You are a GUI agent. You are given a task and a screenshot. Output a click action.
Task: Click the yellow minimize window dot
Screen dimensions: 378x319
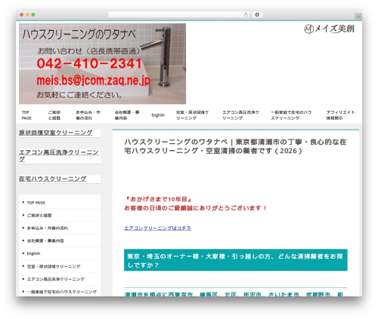point(27,14)
